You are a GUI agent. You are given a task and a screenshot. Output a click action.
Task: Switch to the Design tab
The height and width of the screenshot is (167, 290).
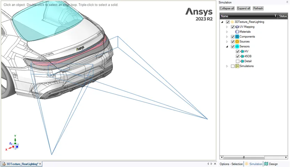click(x=271, y=164)
